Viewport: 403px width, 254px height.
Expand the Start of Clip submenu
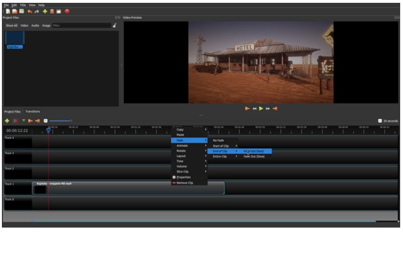point(223,146)
